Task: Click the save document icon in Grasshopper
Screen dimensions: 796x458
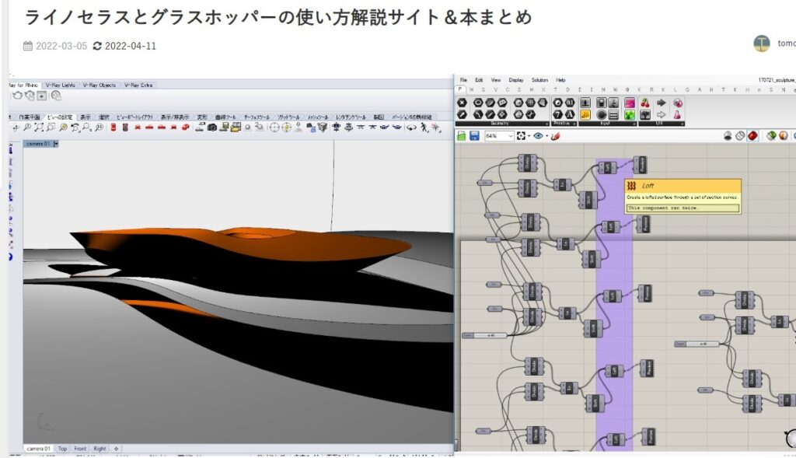Action: pyautogui.click(x=473, y=136)
